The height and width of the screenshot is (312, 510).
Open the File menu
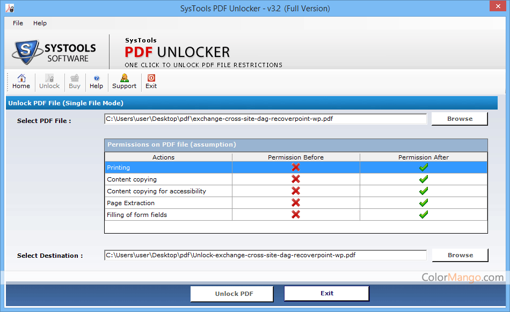(18, 23)
